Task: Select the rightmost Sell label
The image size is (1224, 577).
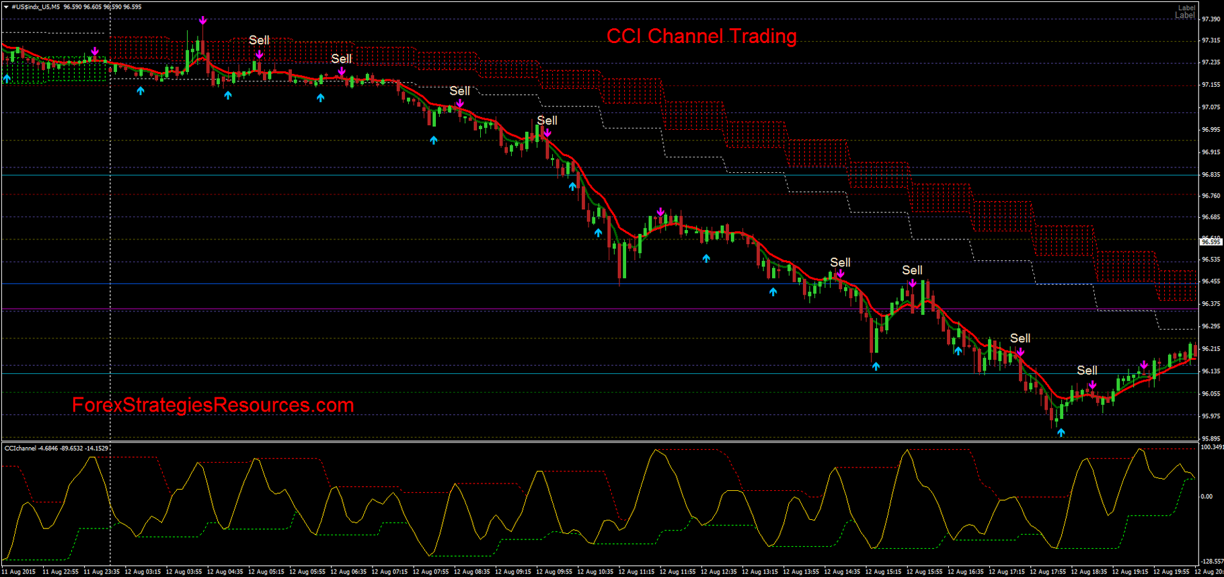Action: 1087,371
